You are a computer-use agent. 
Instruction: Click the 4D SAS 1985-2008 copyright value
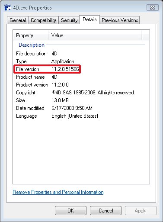[93, 93]
